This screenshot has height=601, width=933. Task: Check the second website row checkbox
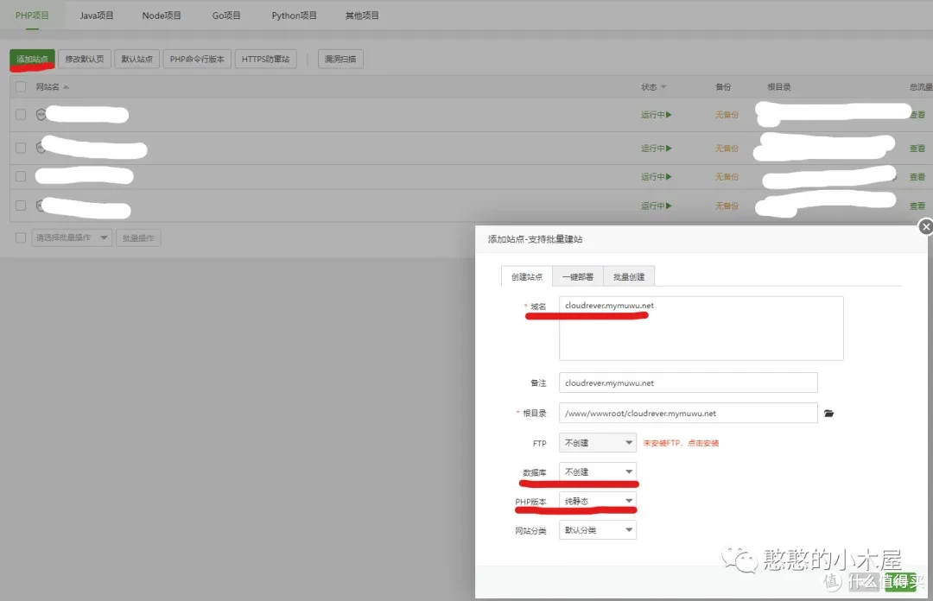tap(21, 148)
